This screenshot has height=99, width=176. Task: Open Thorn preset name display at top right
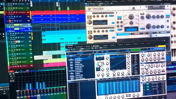click(x=156, y=7)
